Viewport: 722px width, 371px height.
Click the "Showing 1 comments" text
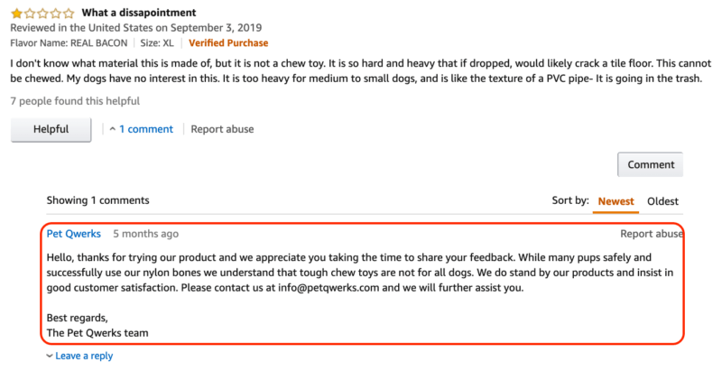(98, 200)
